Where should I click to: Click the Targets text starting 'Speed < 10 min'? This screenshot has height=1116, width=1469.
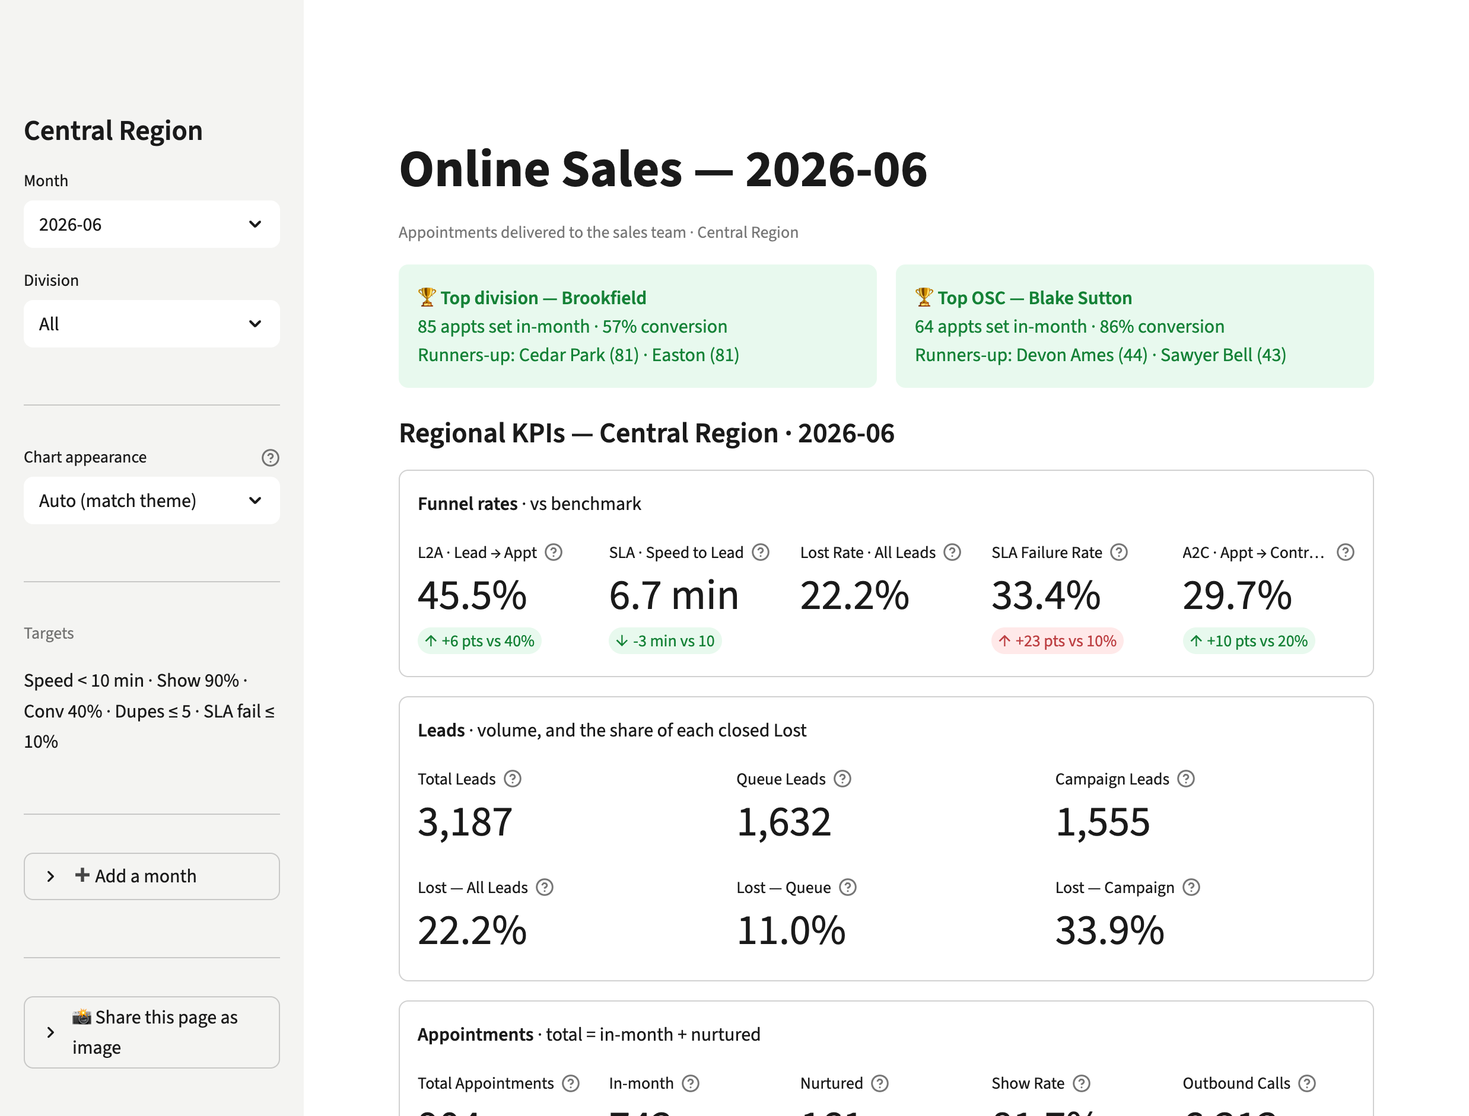pos(150,712)
